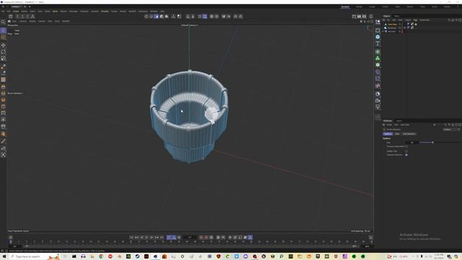
Task: Click the current frame field in timeline
Action: (x=189, y=238)
